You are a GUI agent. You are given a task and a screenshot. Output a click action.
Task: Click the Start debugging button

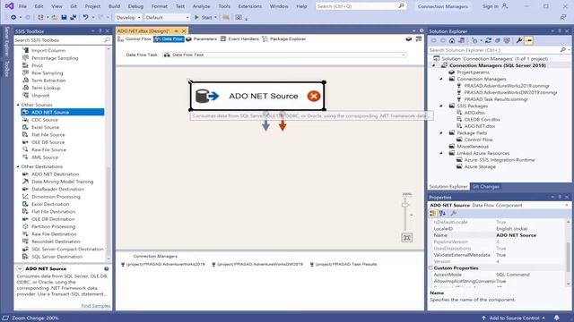click(x=204, y=17)
